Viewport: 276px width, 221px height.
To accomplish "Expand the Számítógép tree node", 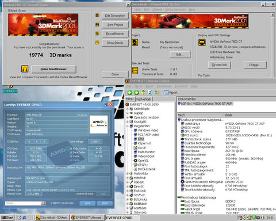I will pyautogui.click(x=127, y=109).
